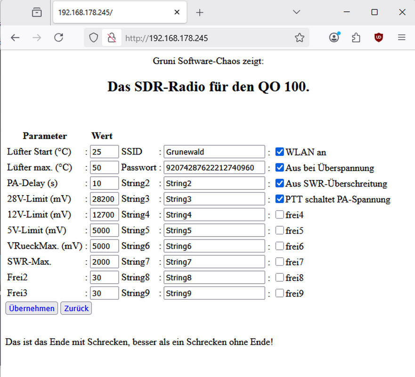Click into the SSID text field

(x=214, y=152)
